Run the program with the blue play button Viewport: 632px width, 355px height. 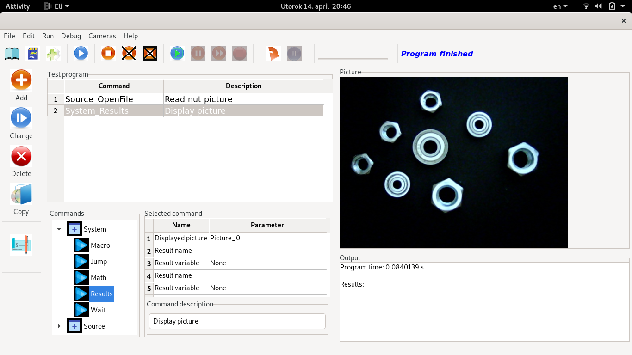pos(81,54)
